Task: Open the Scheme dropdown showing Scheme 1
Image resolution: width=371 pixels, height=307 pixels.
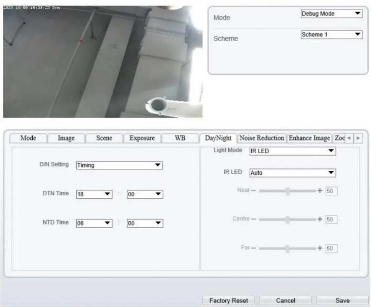Action: tap(331, 34)
